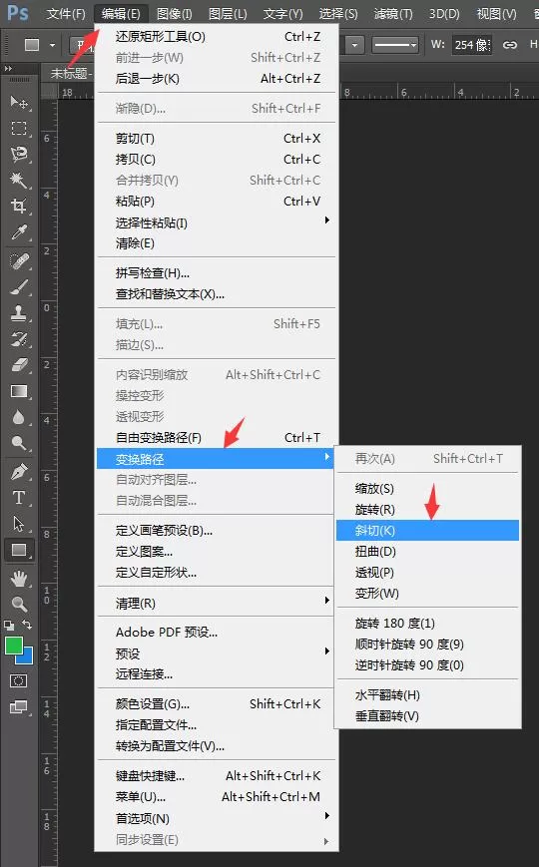Viewport: 539px width, 867px height.
Task: Toggle link between width and height
Action: (x=510, y=45)
